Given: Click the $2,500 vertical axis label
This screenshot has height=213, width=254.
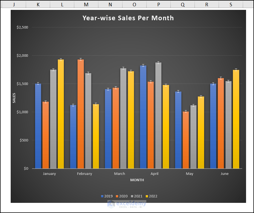Looking at the screenshot, I should (x=22, y=27).
